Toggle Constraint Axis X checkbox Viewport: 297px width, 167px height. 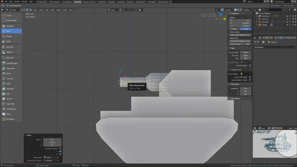(x=60, y=148)
